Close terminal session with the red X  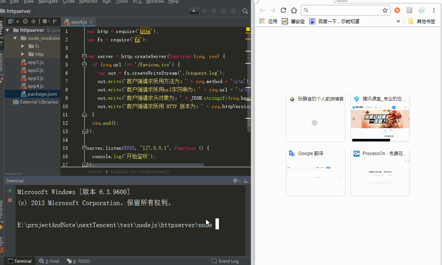point(10,200)
